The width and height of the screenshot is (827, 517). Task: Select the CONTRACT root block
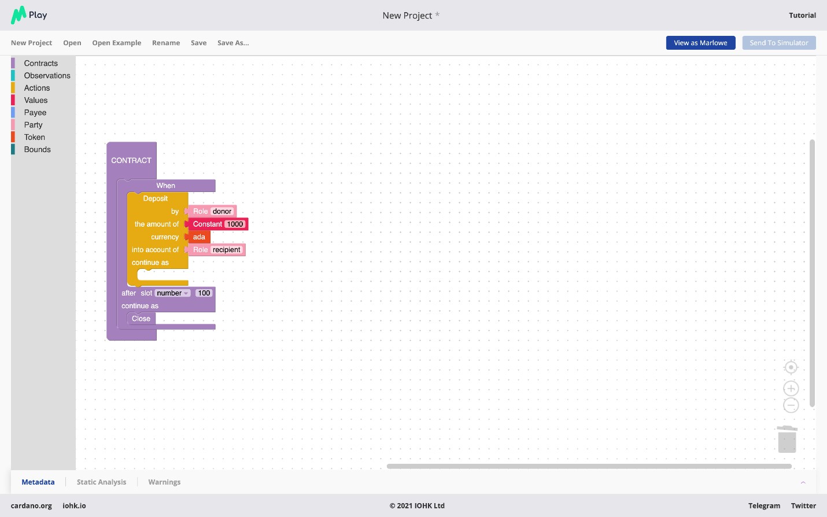[x=131, y=160]
